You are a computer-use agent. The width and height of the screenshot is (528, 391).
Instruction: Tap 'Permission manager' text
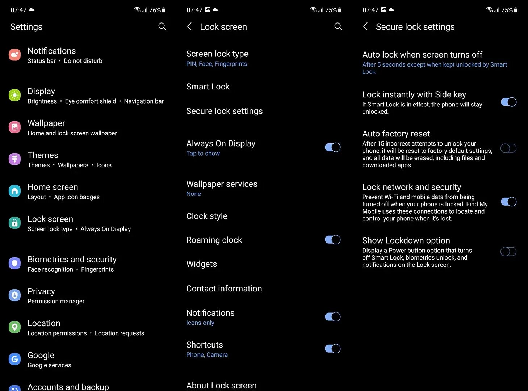point(56,301)
